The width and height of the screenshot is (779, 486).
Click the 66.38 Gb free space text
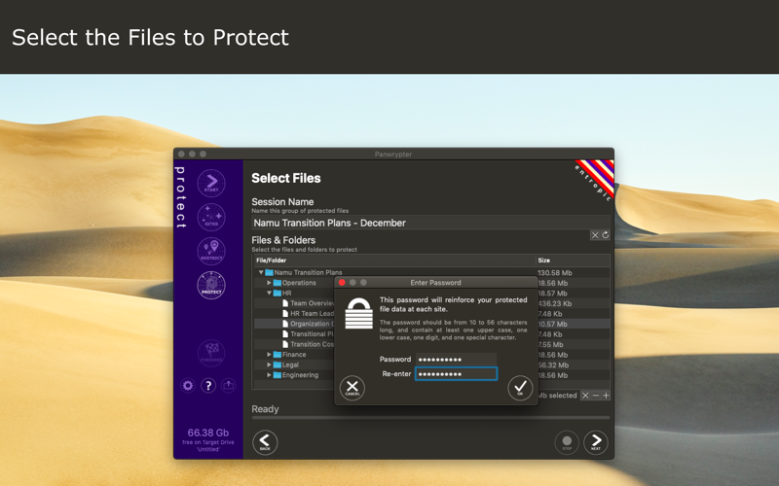pos(208,433)
